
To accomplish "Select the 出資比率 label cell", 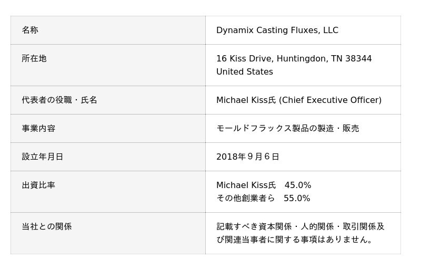I will coord(38,185).
